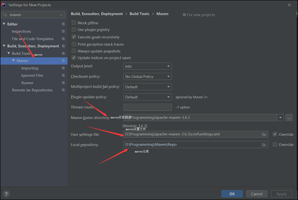Image resolution: width=298 pixels, height=200 pixels.
Task: Click the project icon on the Maven row
Action: point(63,61)
